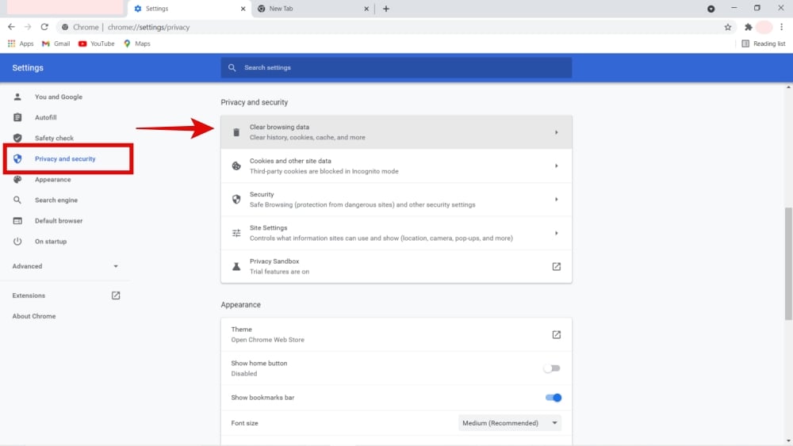793x446 pixels.
Task: Open Security settings row
Action: coord(396,200)
